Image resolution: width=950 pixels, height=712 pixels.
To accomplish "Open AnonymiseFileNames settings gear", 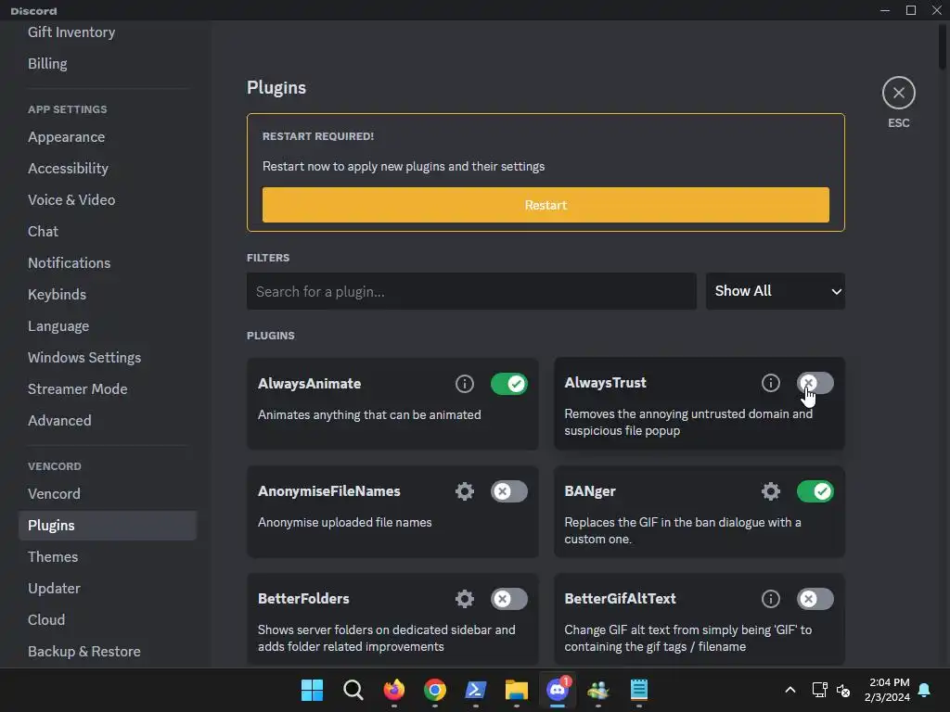I will (464, 491).
